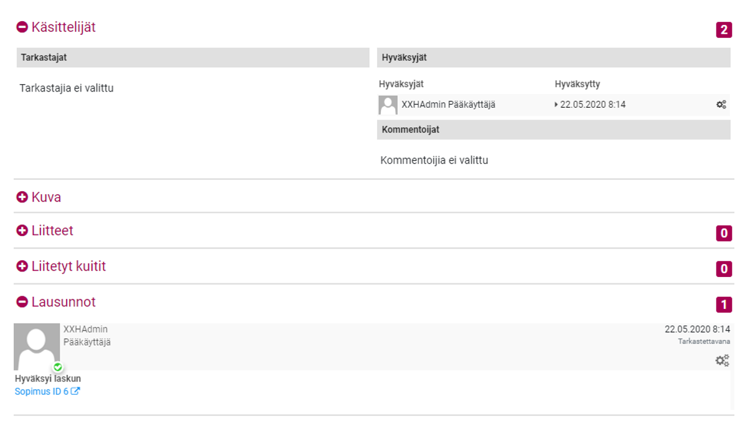Expand the Kuva section plus icon
The height and width of the screenshot is (424, 740).
[x=22, y=197]
